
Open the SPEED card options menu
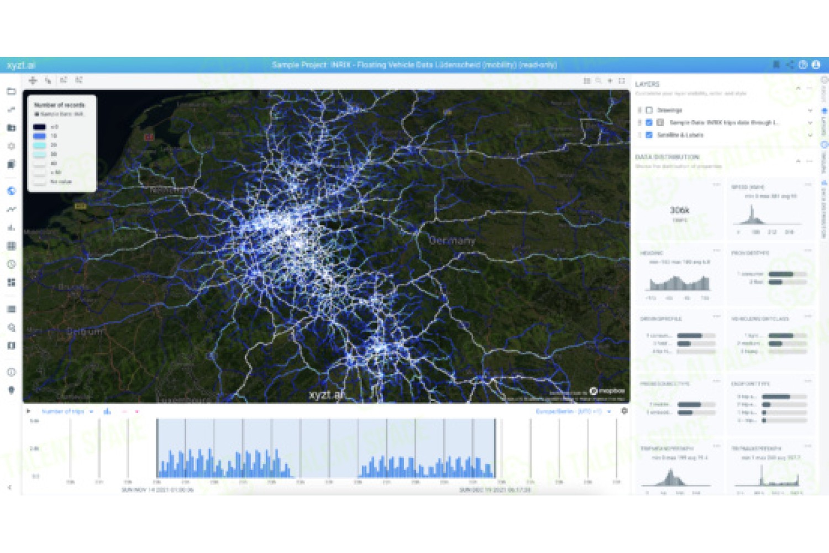point(807,185)
